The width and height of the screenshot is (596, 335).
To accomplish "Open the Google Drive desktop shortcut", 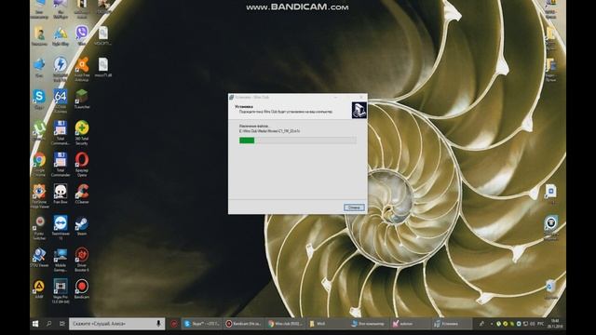I will point(61,35).
